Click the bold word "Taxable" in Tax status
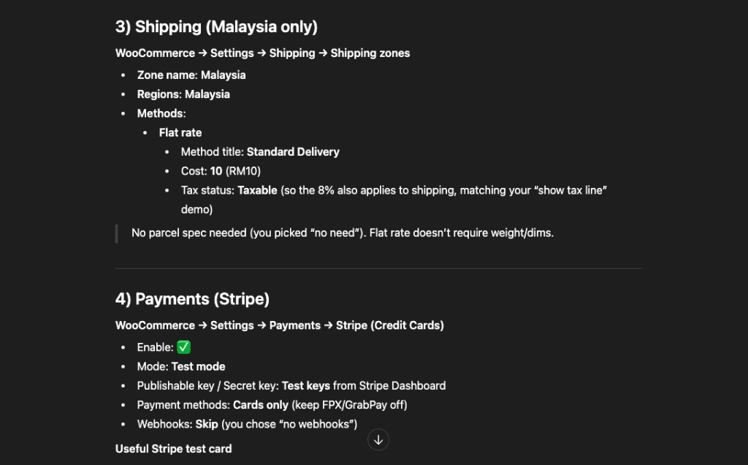 coord(257,190)
